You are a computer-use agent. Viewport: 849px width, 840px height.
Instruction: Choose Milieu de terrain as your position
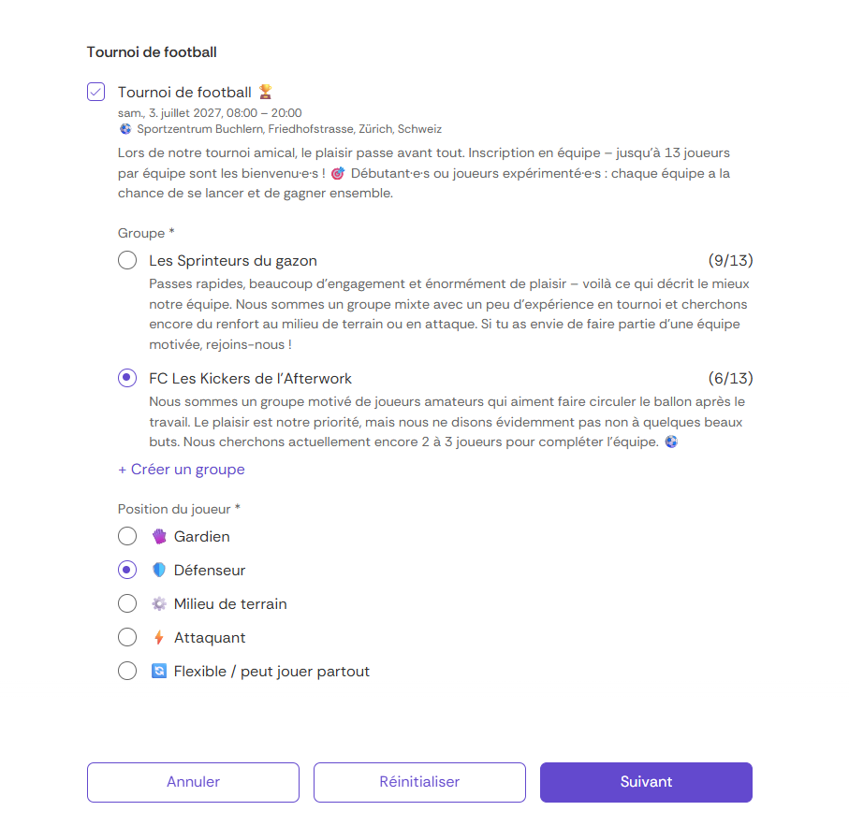point(127,603)
